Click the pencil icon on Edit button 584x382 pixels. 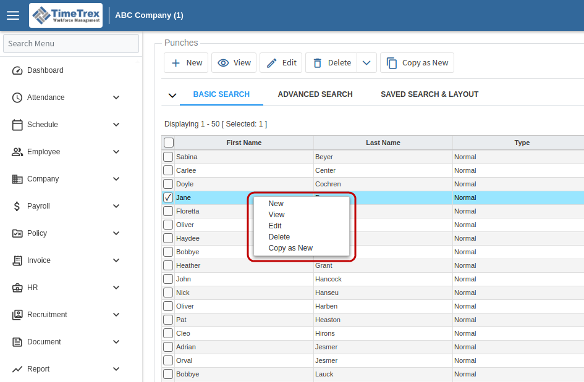tap(271, 63)
